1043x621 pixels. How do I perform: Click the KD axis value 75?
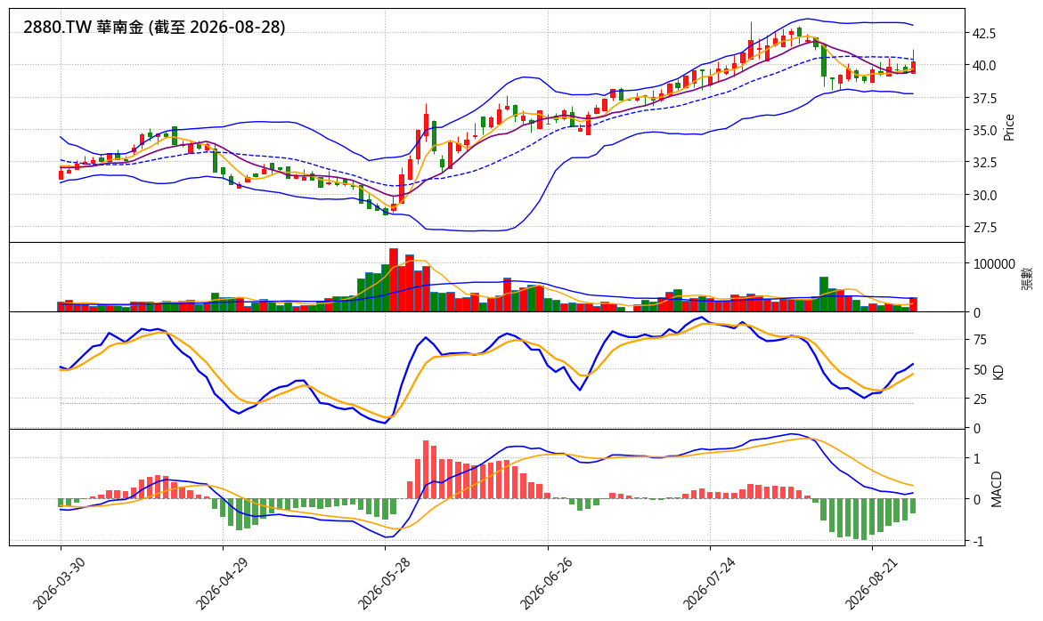coord(979,340)
